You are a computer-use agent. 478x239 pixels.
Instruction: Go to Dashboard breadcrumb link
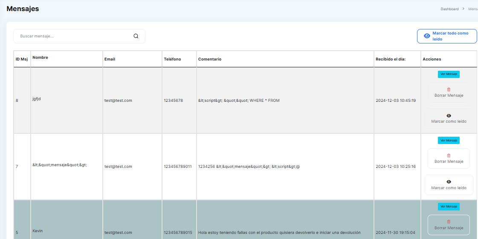[x=449, y=9]
